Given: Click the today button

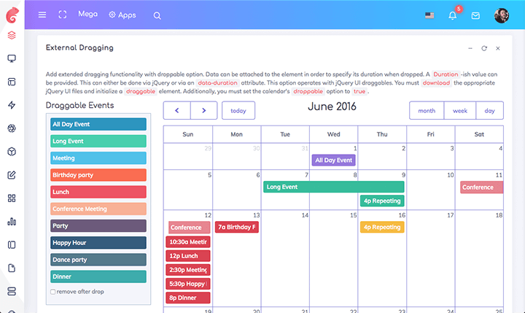Looking at the screenshot, I should 238,111.
